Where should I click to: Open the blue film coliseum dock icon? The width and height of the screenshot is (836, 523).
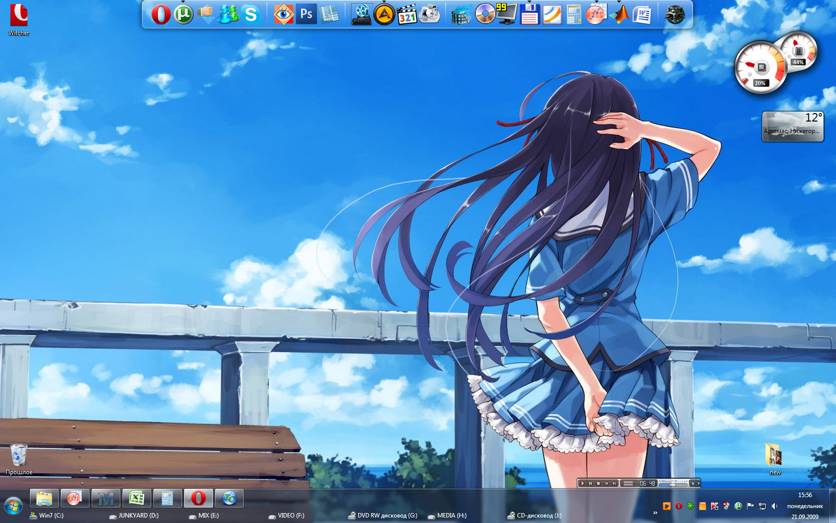(462, 14)
